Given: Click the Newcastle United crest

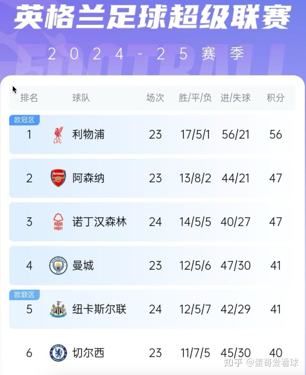Looking at the screenshot, I should [x=58, y=309].
